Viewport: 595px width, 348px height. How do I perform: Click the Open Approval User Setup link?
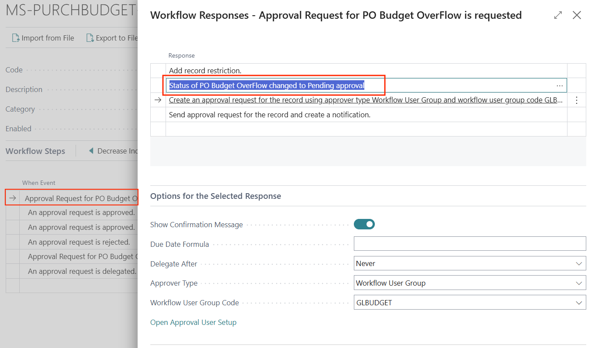[x=193, y=322]
